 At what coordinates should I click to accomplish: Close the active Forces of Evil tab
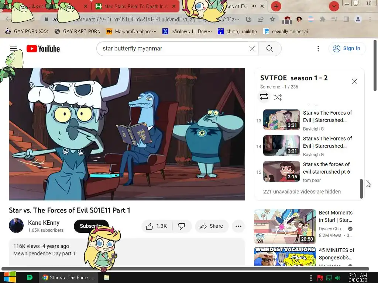(262, 7)
